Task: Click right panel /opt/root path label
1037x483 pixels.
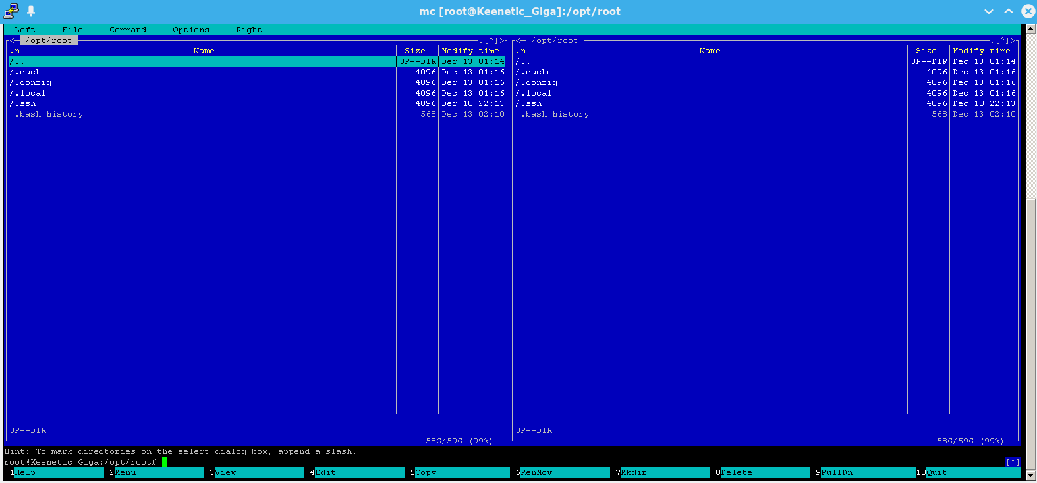Action: point(555,40)
